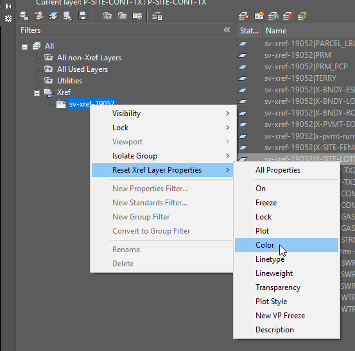Image resolution: width=355 pixels, height=351 pixels.
Task: Click the plain folder group filter icon
Action: 122,16
